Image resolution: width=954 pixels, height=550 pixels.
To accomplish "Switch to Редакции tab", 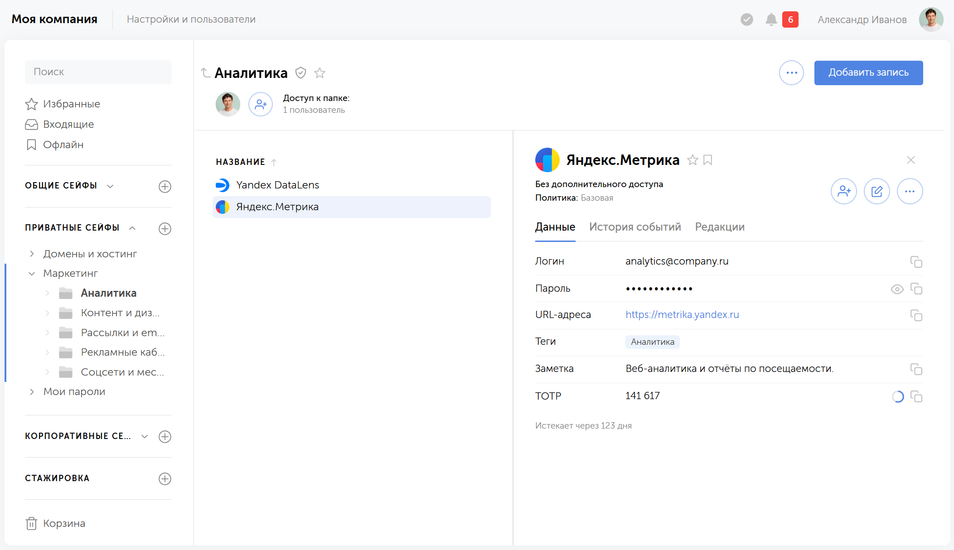I will tap(720, 227).
